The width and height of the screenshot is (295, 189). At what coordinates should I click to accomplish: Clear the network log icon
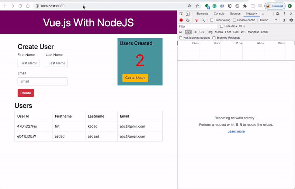tap(188, 20)
